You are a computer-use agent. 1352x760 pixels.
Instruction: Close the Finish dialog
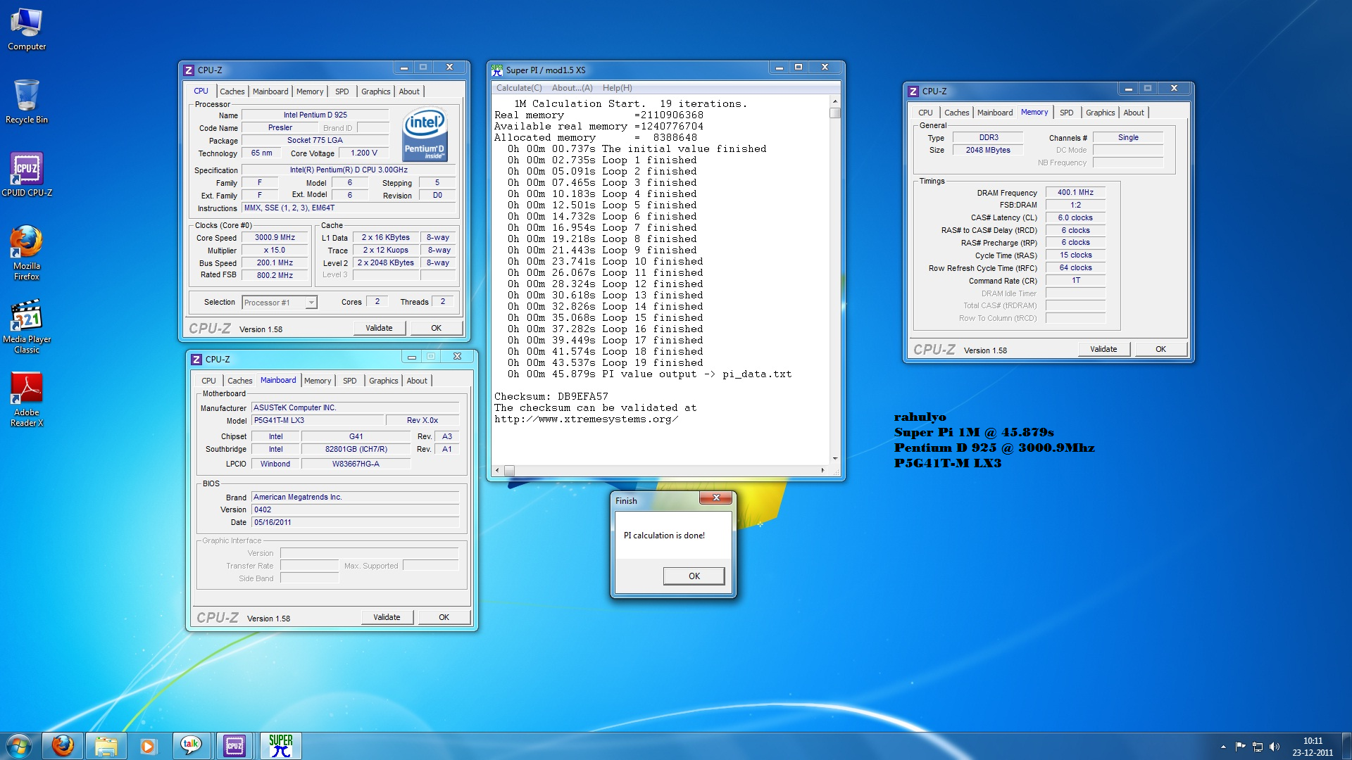point(716,498)
